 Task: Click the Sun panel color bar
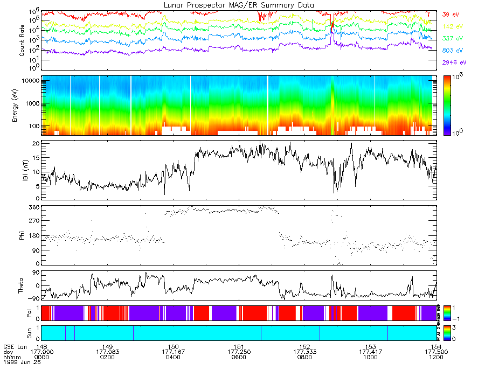pyautogui.click(x=447, y=333)
